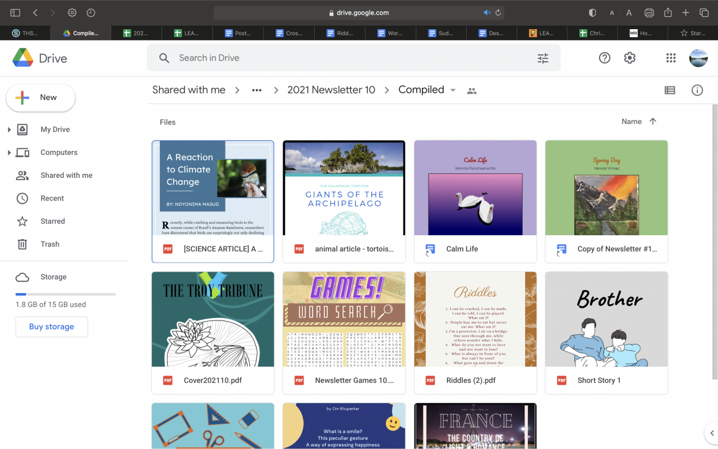Select the [SCIENCE ARTICLE] PDF file
Image resolution: width=718 pixels, height=449 pixels.
pos(213,201)
